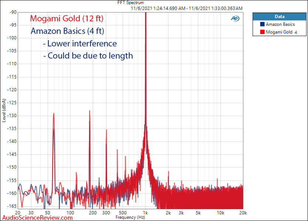Viewport: 308px width, 221px height.
Task: Click the 20k frequency axis tick
Action: [x=243, y=213]
